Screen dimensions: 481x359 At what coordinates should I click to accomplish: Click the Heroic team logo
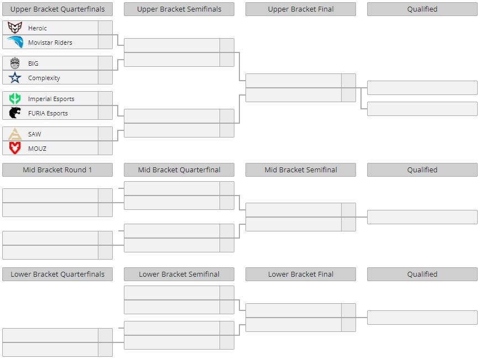[x=15, y=28]
